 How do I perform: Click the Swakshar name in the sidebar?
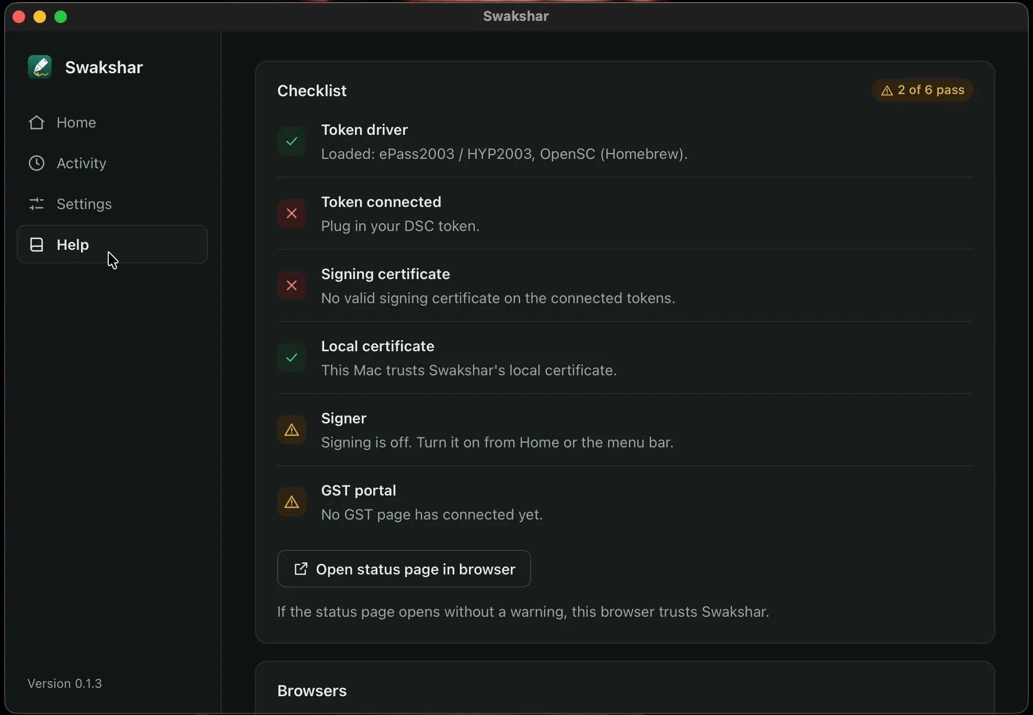(104, 67)
